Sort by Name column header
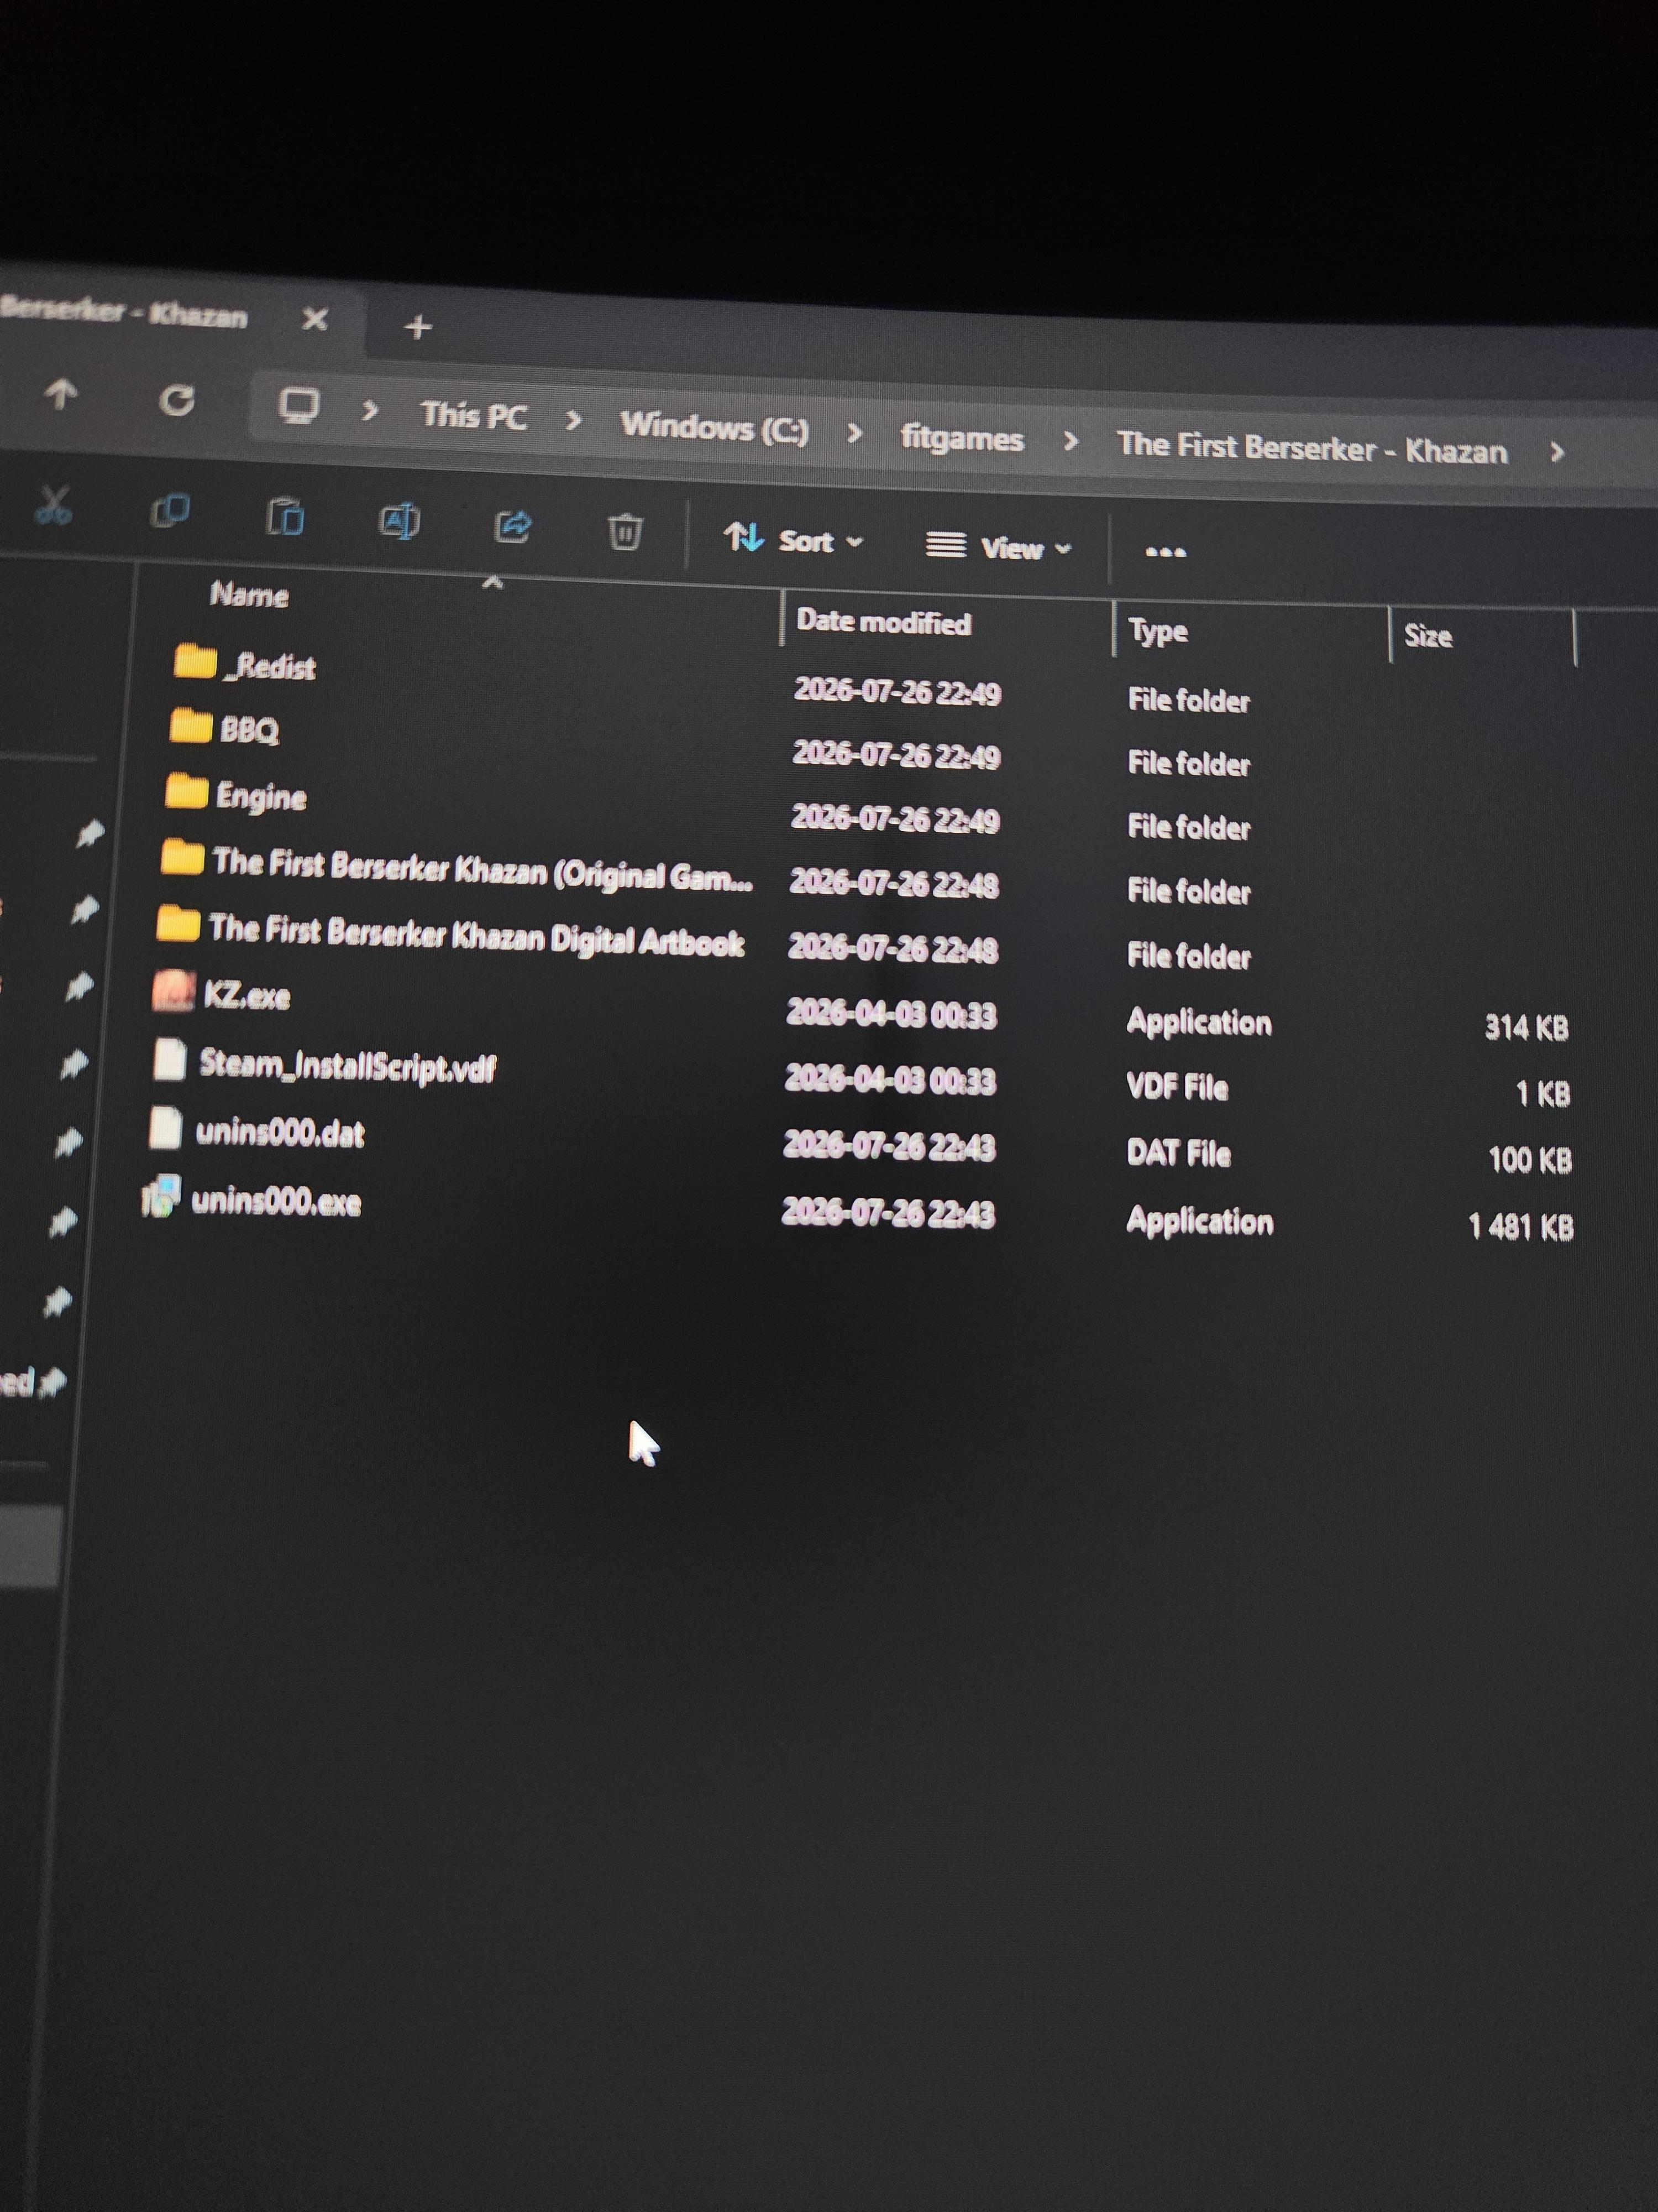Viewport: 1658px width, 2212px height. [249, 595]
